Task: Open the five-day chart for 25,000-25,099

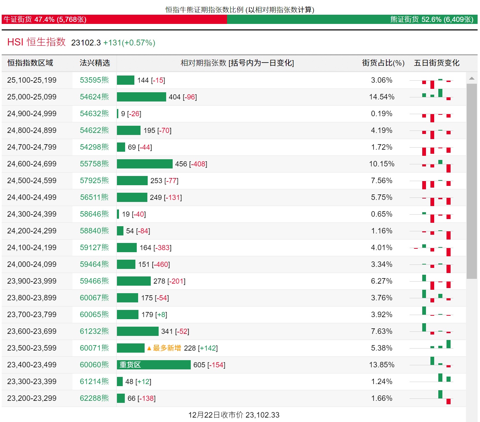Action: [431, 95]
